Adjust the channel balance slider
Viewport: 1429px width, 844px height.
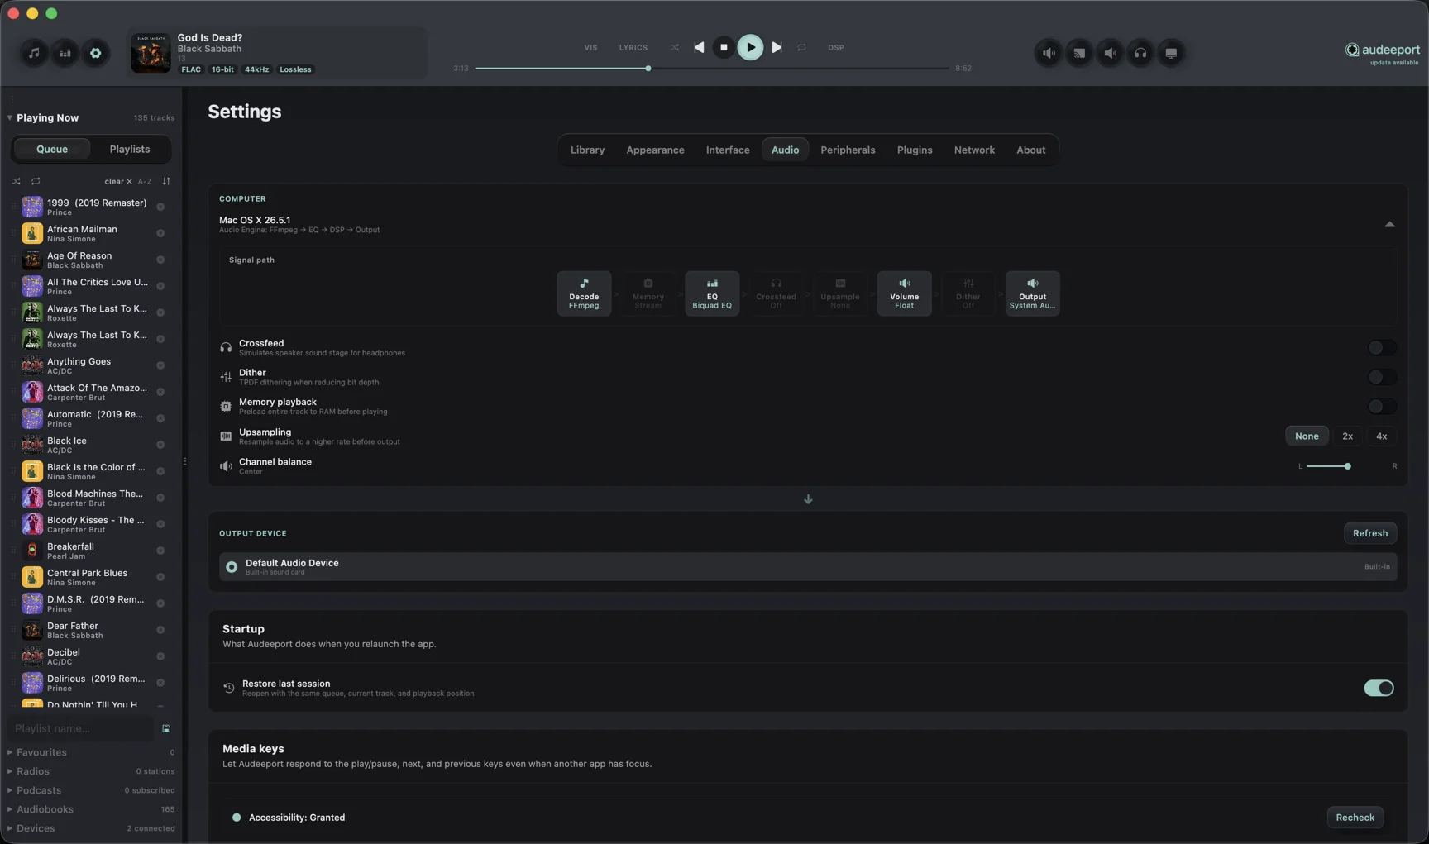(1347, 466)
